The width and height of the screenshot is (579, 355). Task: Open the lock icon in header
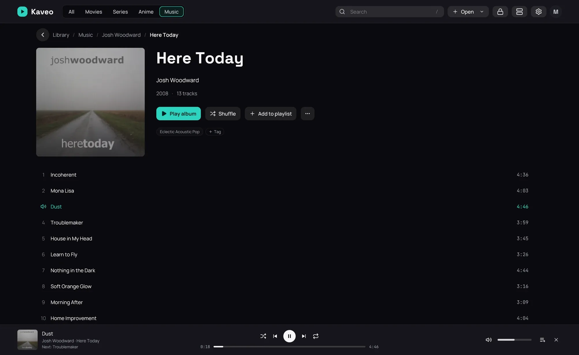pyautogui.click(x=500, y=12)
